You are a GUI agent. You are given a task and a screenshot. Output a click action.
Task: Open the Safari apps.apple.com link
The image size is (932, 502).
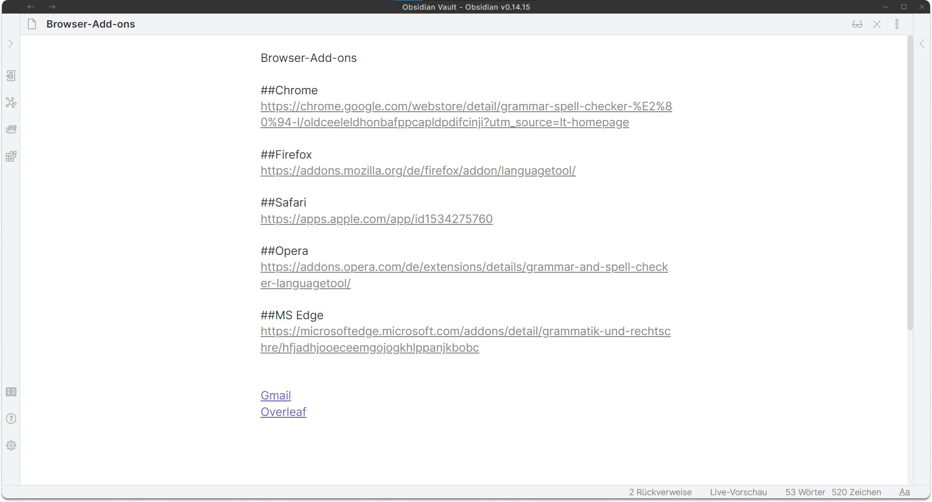(376, 219)
